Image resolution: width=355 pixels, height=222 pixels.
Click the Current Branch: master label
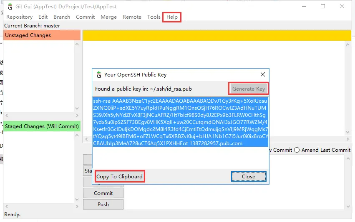[32, 26]
